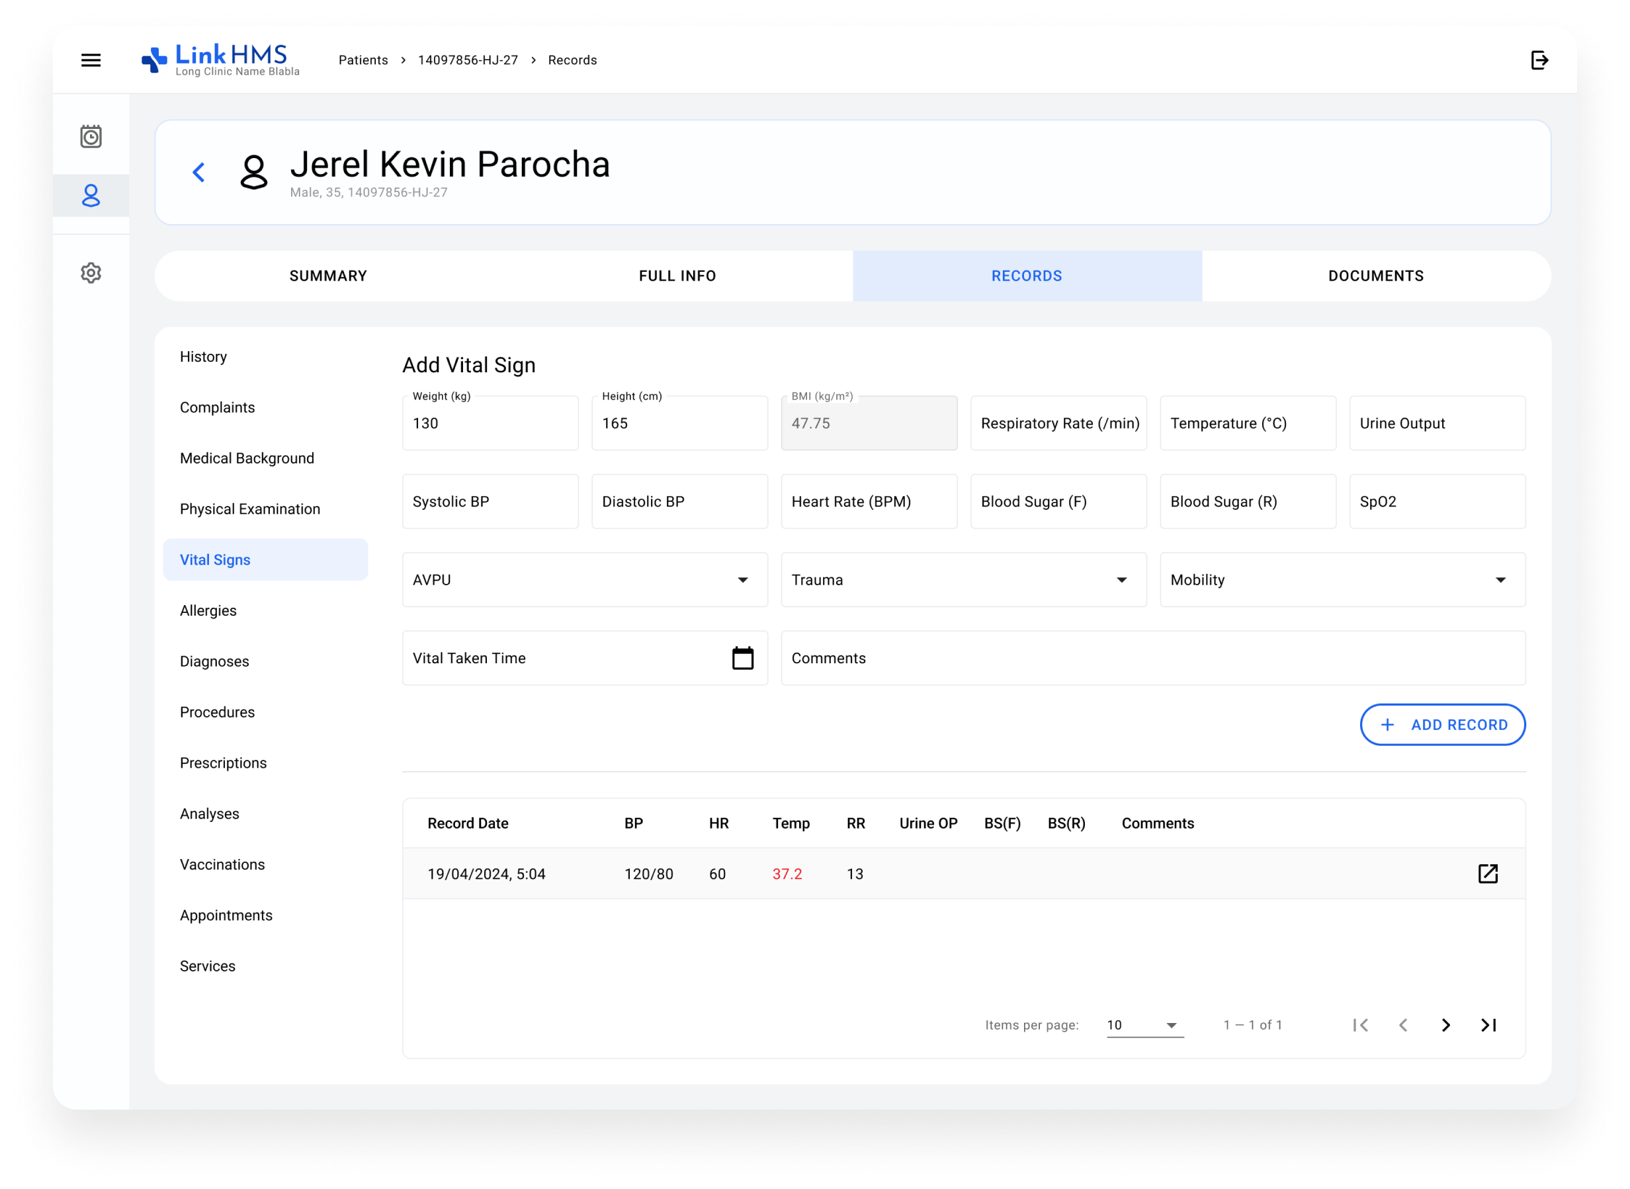The width and height of the screenshot is (1630, 1189).
Task: Focus the SpO2 field
Action: pyautogui.click(x=1437, y=502)
